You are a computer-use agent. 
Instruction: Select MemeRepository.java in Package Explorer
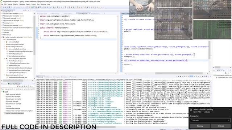[16, 54]
